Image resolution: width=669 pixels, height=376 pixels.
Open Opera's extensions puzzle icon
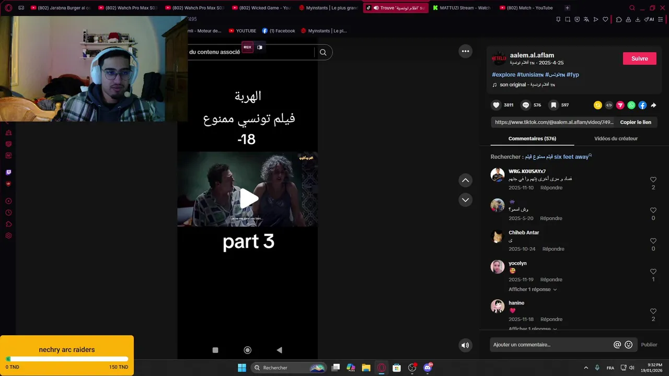pyautogui.click(x=619, y=19)
